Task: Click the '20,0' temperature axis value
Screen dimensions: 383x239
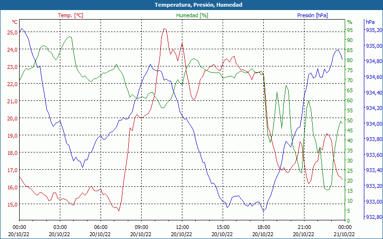Action: click(12, 118)
